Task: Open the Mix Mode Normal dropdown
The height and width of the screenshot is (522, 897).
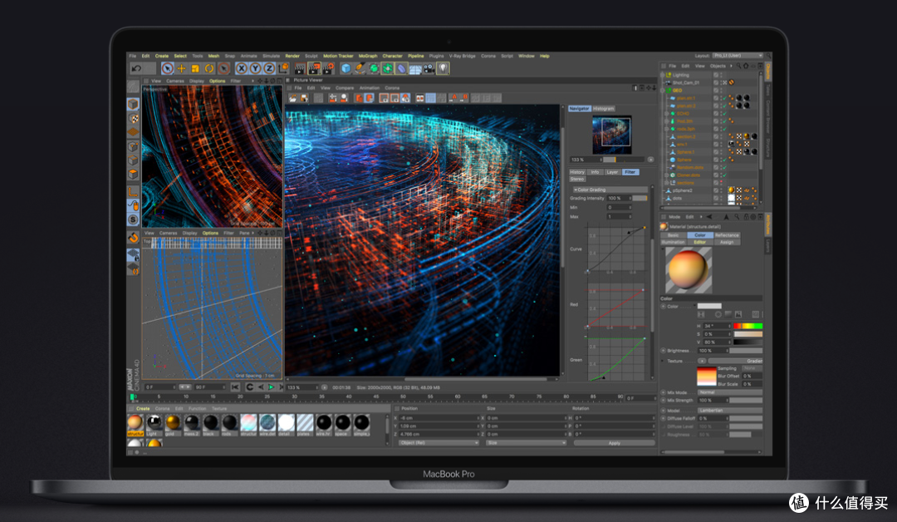Action: click(x=730, y=392)
